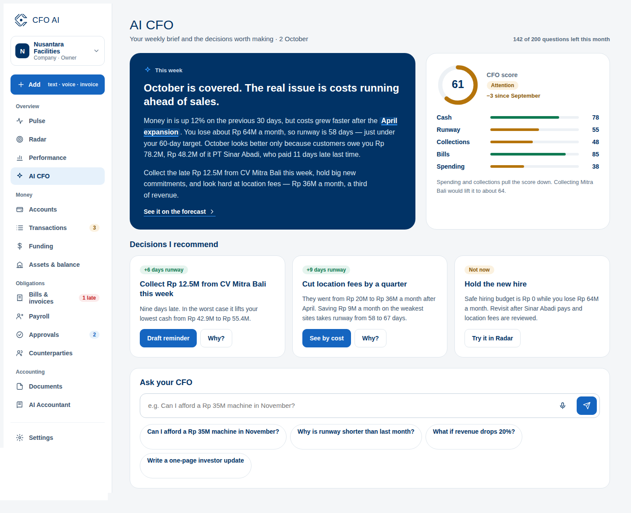Click the Bills score progress bar

point(534,154)
